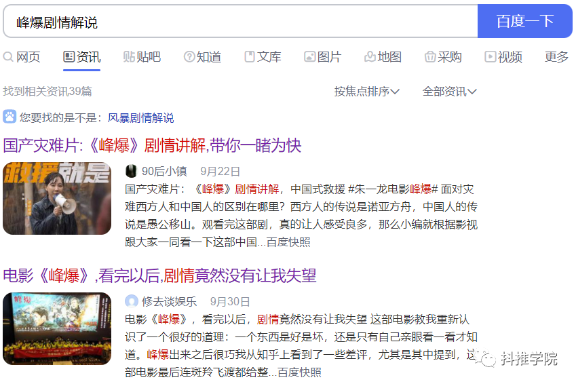Screen dimensions: 576x384
Task: Click the question mark icon beside 知道
Action: 189,57
